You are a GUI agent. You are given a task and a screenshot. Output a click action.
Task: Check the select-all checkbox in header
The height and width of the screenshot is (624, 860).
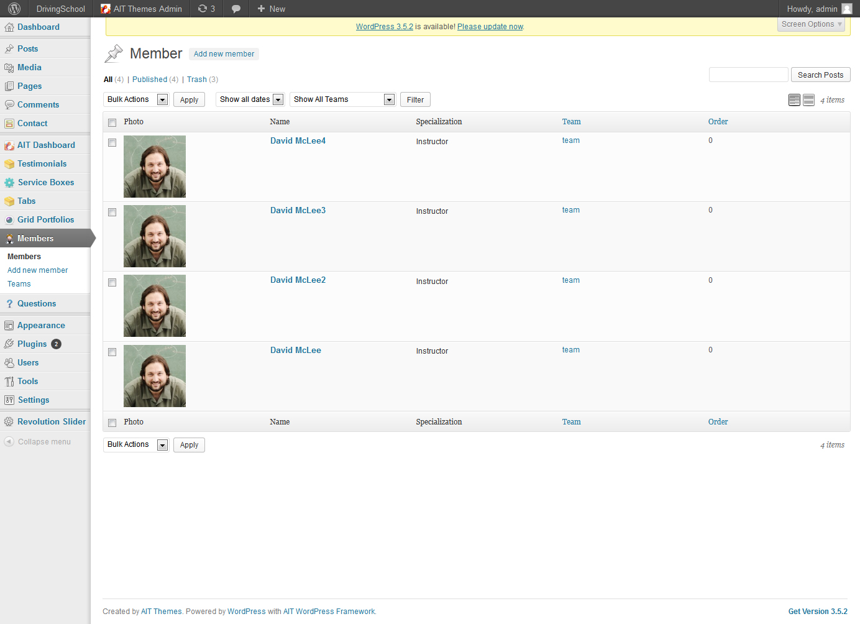(112, 122)
